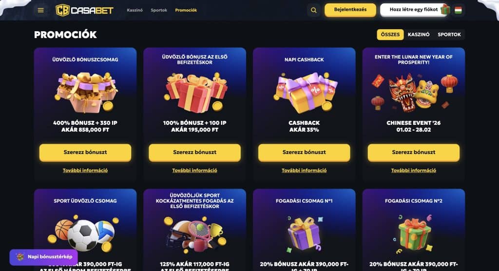Open the Napi bónusztérkép widget
499x271 pixels.
coord(43,257)
